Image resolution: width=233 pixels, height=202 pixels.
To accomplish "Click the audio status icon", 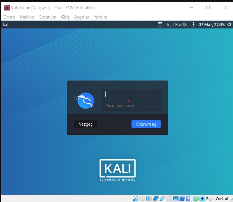I will 149,198.
